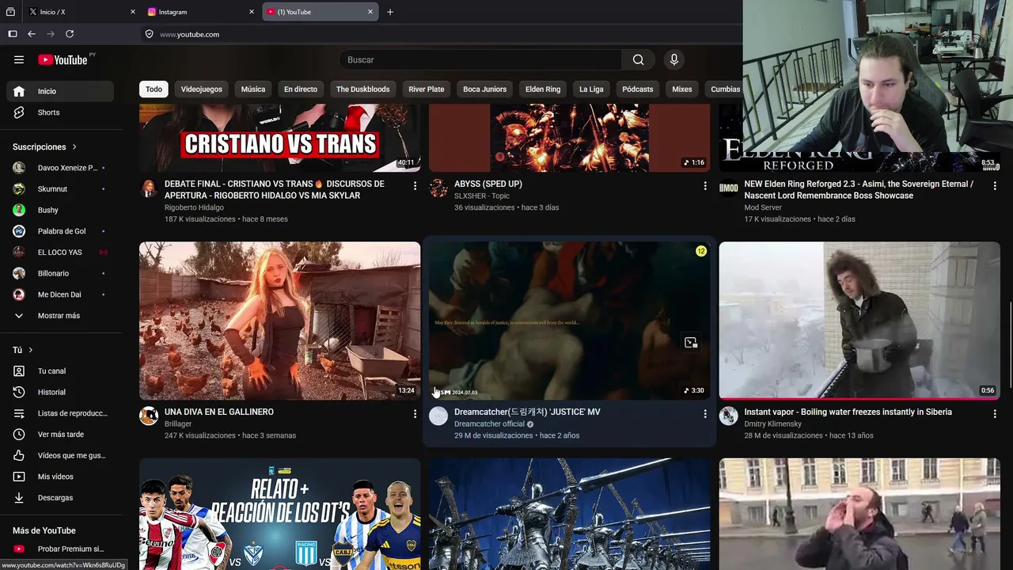This screenshot has width=1013, height=570.
Task: Open Vídeos que me gustan list
Action: [x=60, y=455]
